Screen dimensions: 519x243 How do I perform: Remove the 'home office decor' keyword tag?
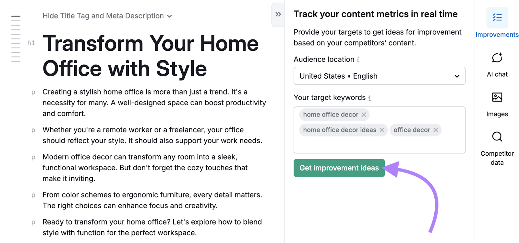364,115
